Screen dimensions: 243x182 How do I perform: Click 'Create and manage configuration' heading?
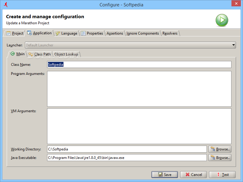(x=45, y=17)
